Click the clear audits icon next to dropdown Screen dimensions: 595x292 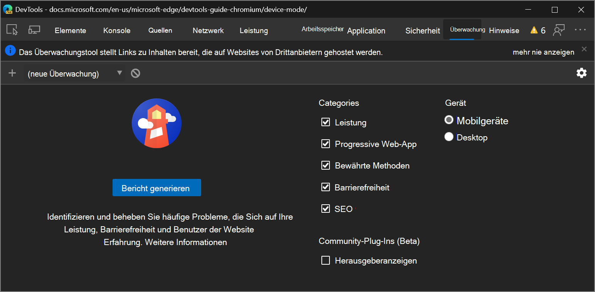click(135, 73)
